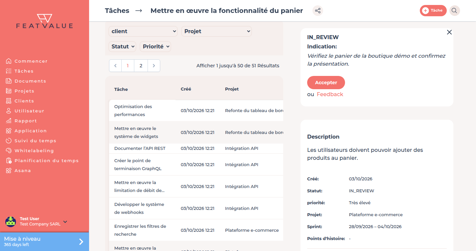Click the Clients building icon
This screenshot has height=251, width=476.
[x=9, y=101]
